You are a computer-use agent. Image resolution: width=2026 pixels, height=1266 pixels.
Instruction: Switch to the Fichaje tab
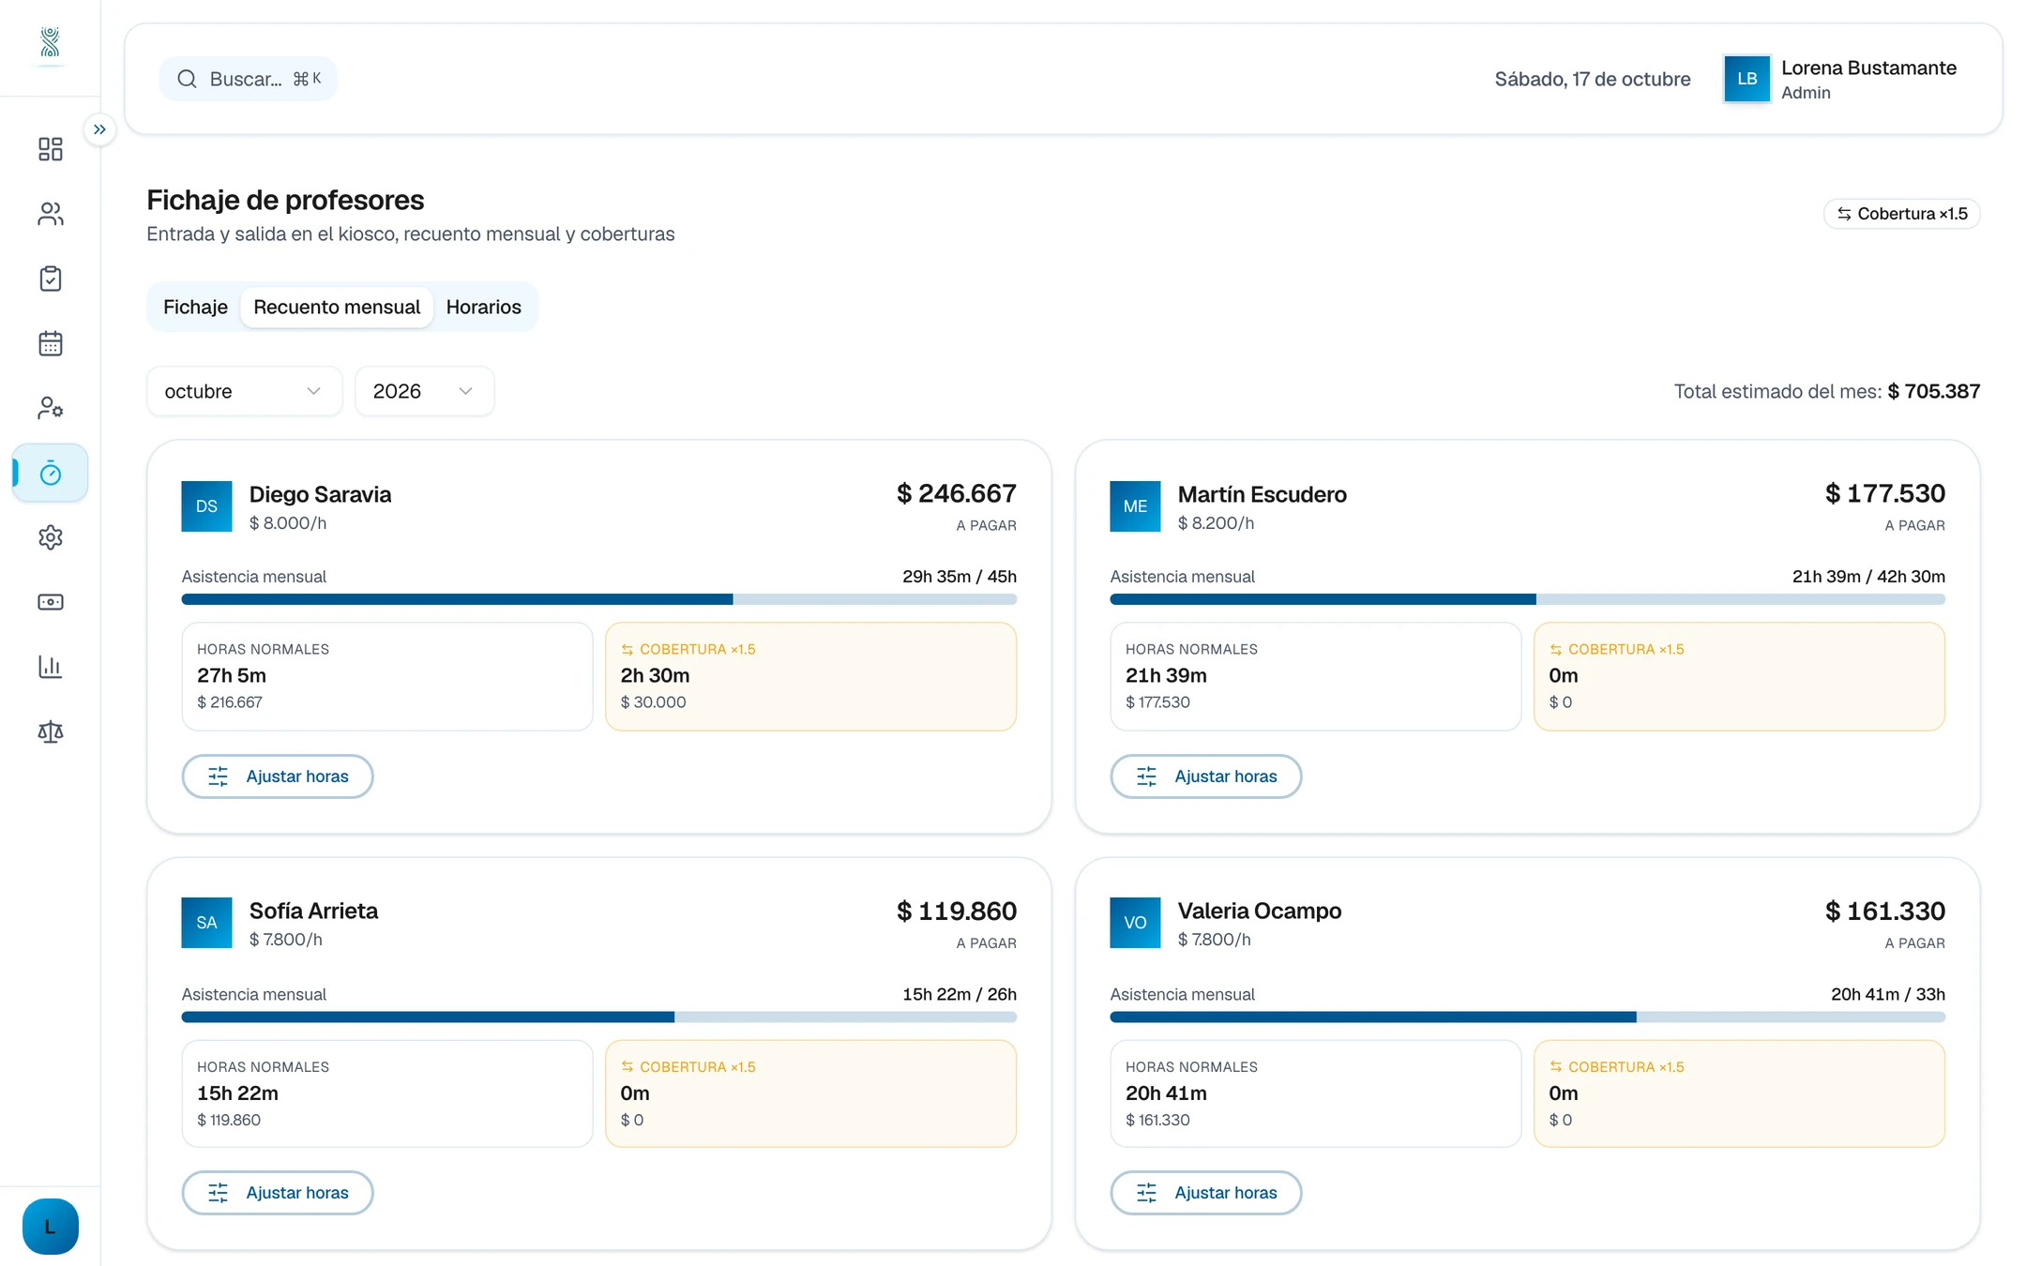coord(195,307)
